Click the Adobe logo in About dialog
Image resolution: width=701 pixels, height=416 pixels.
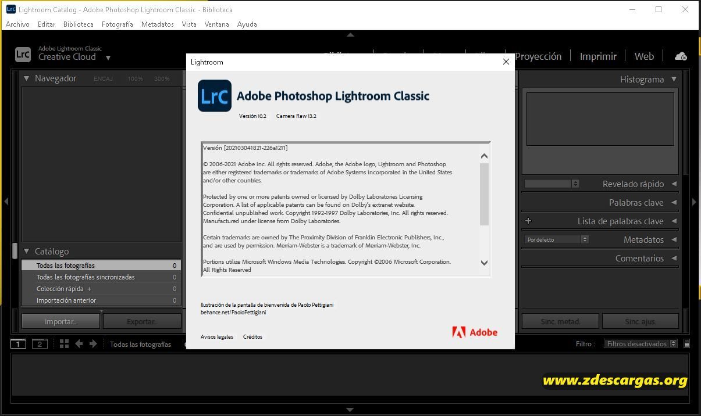(475, 332)
